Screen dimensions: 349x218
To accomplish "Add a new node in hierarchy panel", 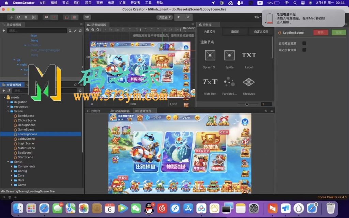I will [3, 30].
